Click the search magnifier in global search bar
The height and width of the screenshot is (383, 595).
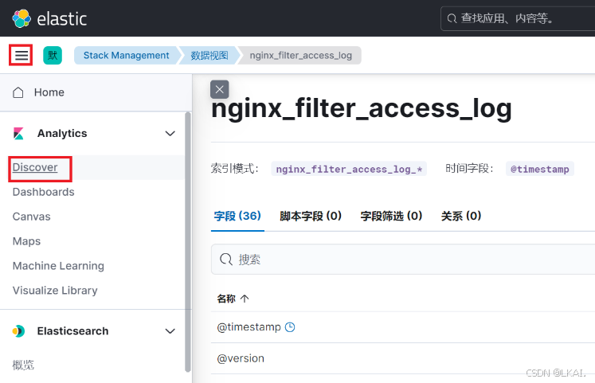452,18
